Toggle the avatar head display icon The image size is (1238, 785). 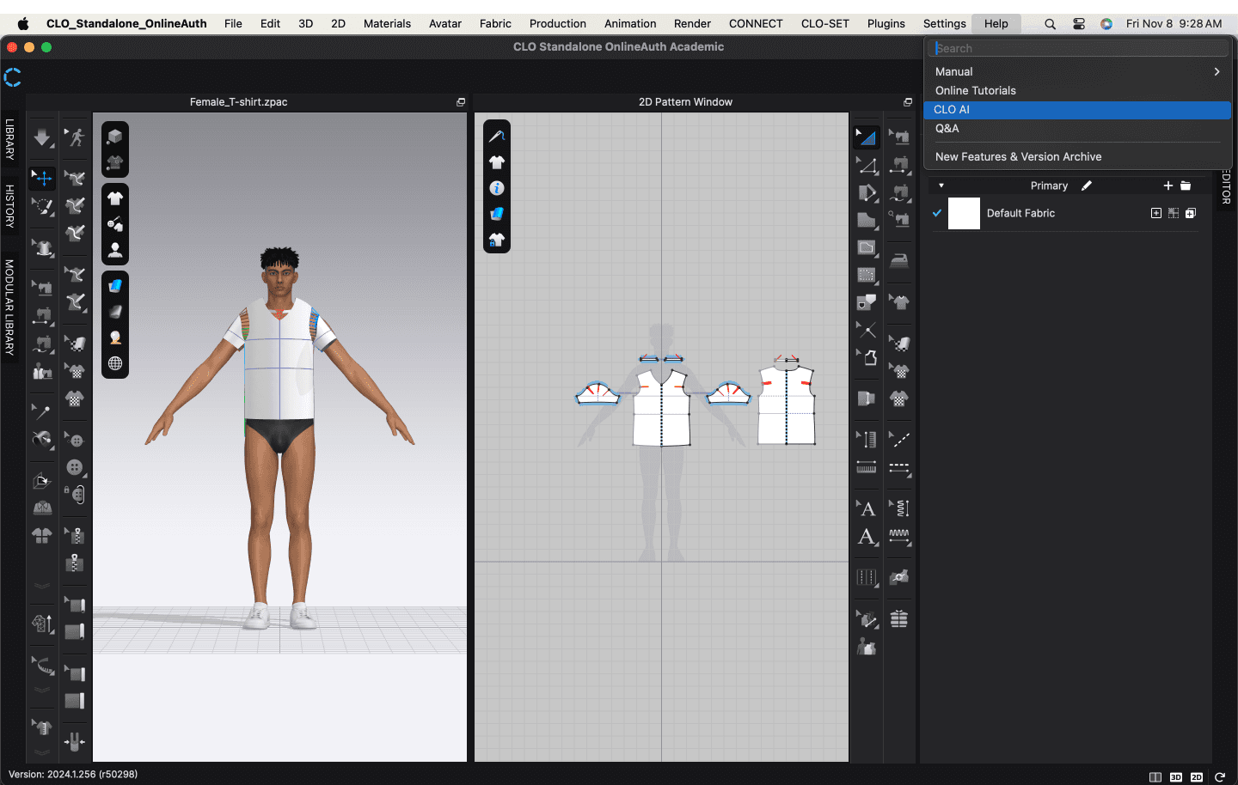115,338
